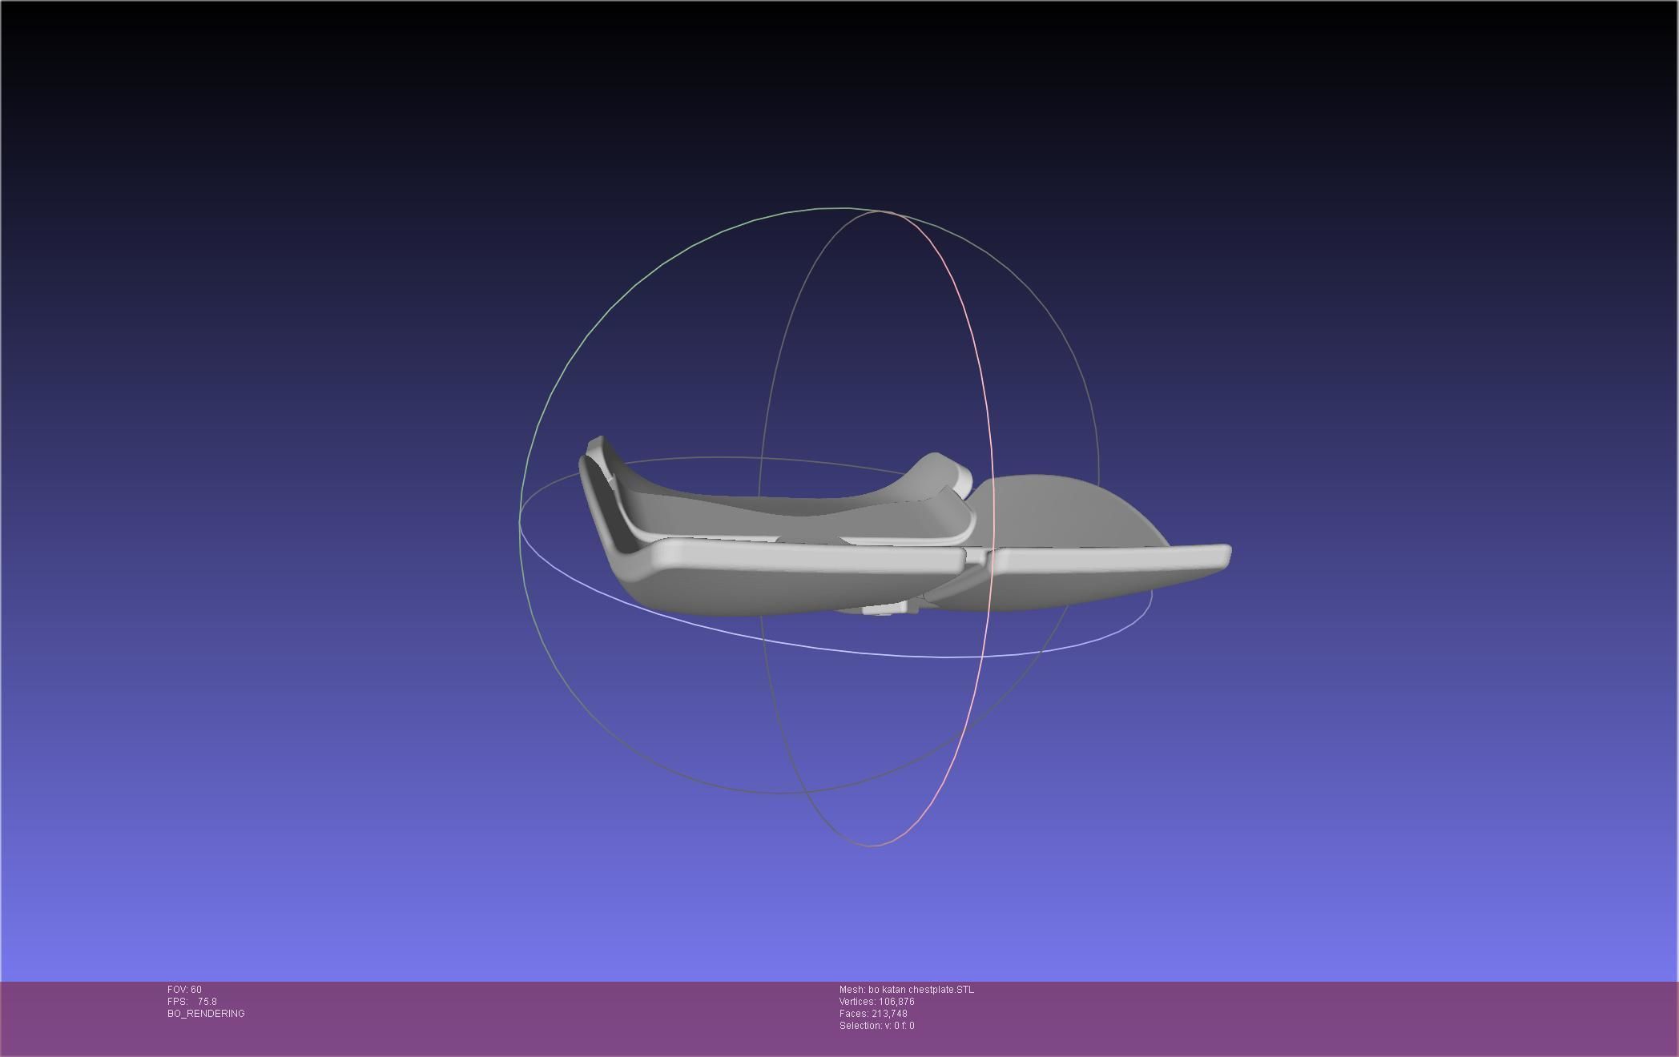Click the BO_RENDERING label

206,1014
